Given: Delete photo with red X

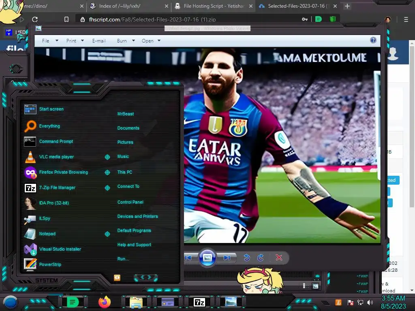Looking at the screenshot, I should [x=279, y=258].
